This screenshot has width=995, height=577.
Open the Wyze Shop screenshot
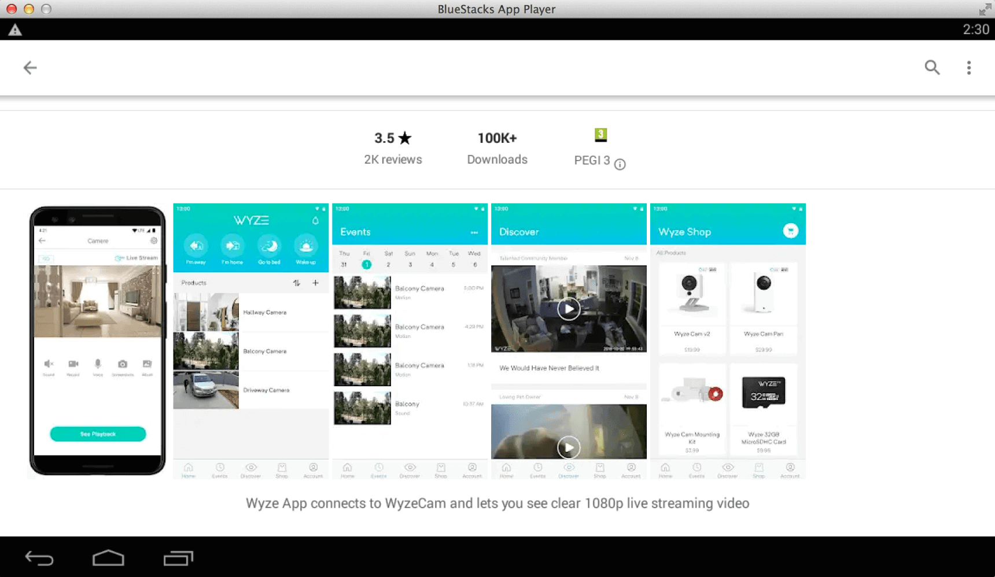[x=728, y=341]
